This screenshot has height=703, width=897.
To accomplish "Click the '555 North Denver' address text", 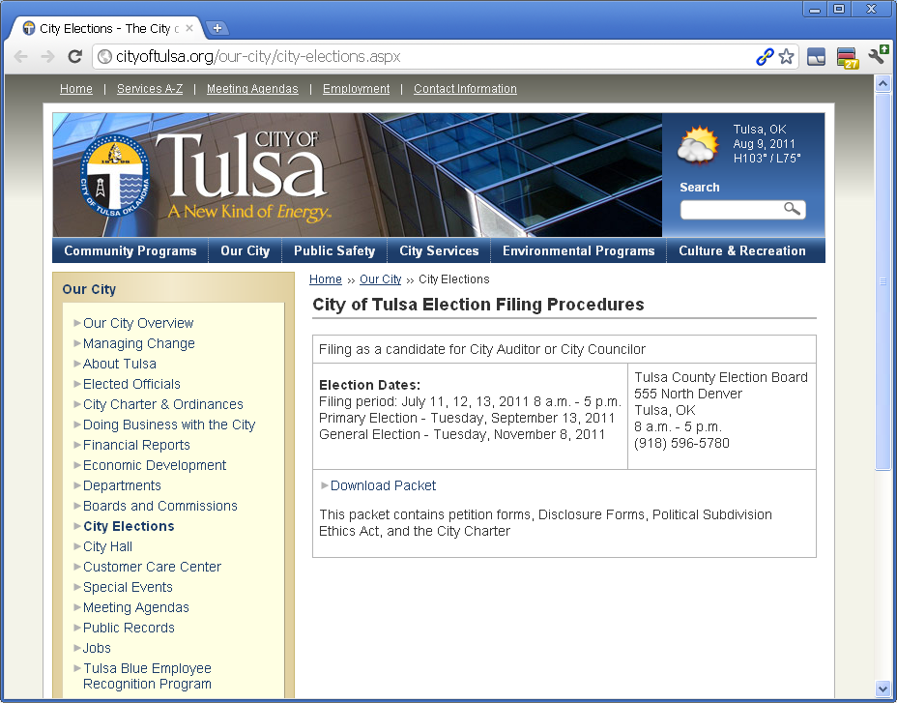I will point(687,394).
